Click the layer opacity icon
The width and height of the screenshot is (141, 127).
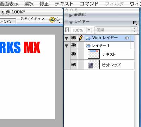tap(67, 30)
